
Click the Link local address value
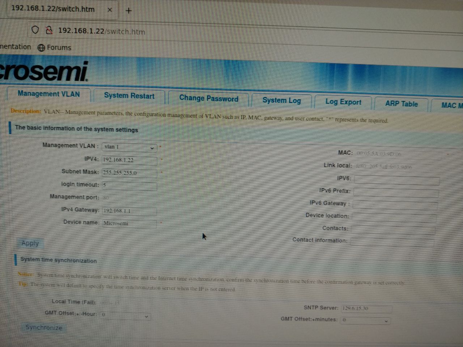tap(384, 167)
